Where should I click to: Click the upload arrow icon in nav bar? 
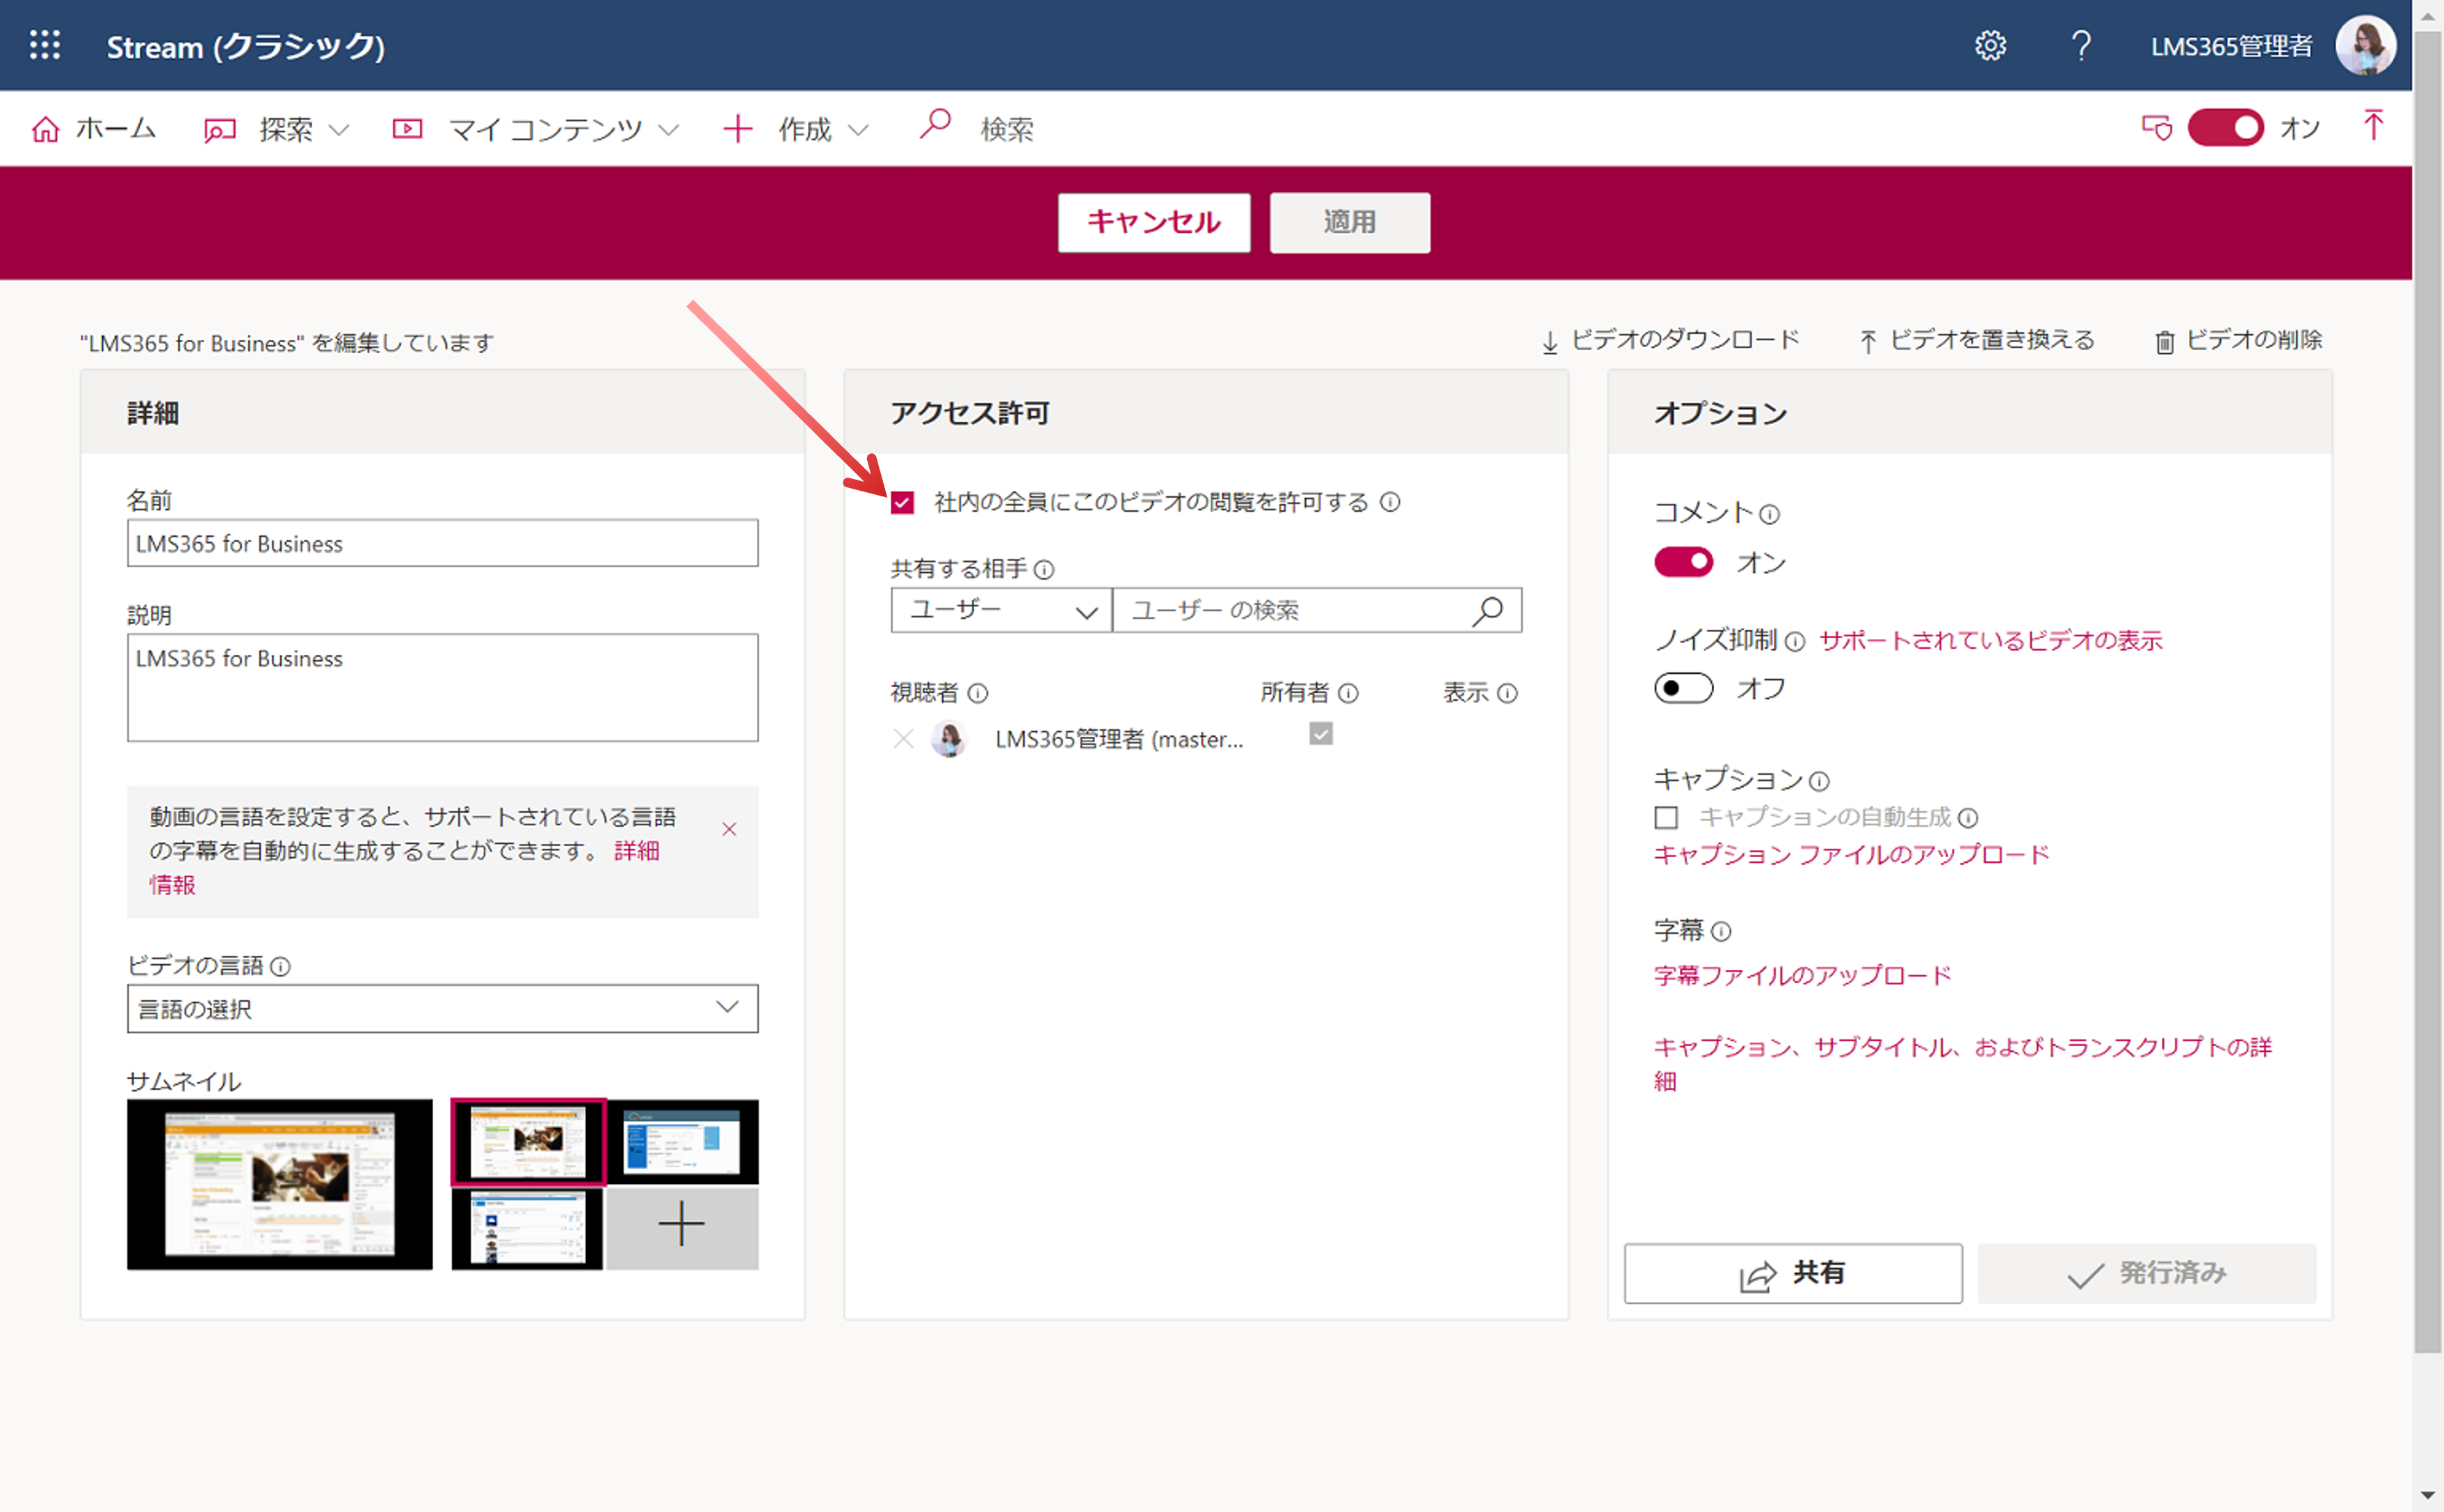click(x=2373, y=126)
